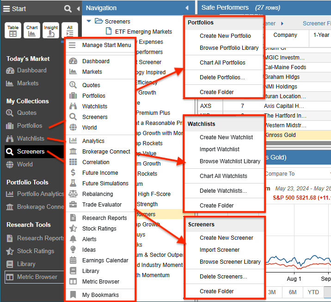
Task: Collapse the Screeners folder tree
Action: (89, 21)
